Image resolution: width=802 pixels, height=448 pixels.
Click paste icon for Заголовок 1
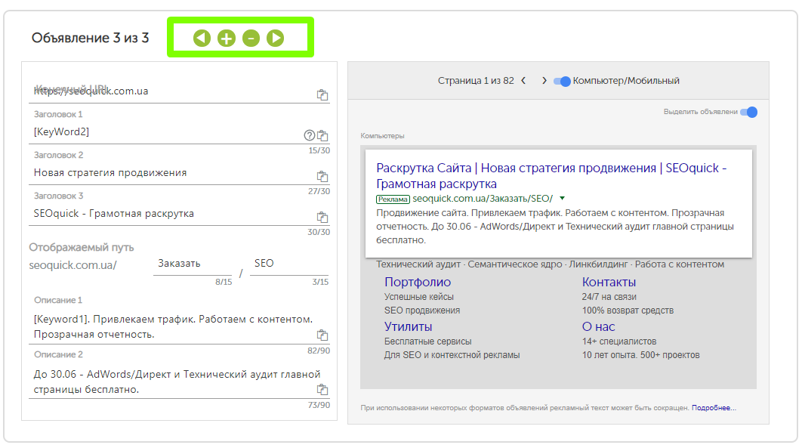(322, 135)
